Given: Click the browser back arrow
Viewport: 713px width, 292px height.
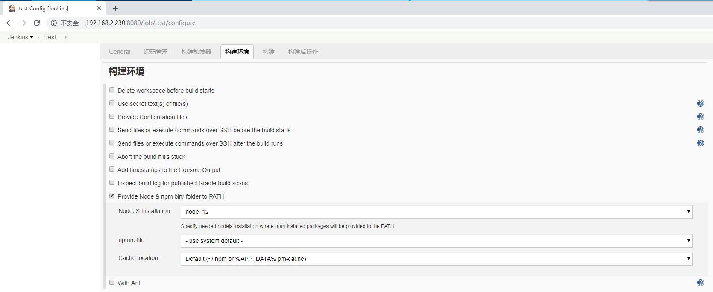Looking at the screenshot, I should tap(9, 23).
